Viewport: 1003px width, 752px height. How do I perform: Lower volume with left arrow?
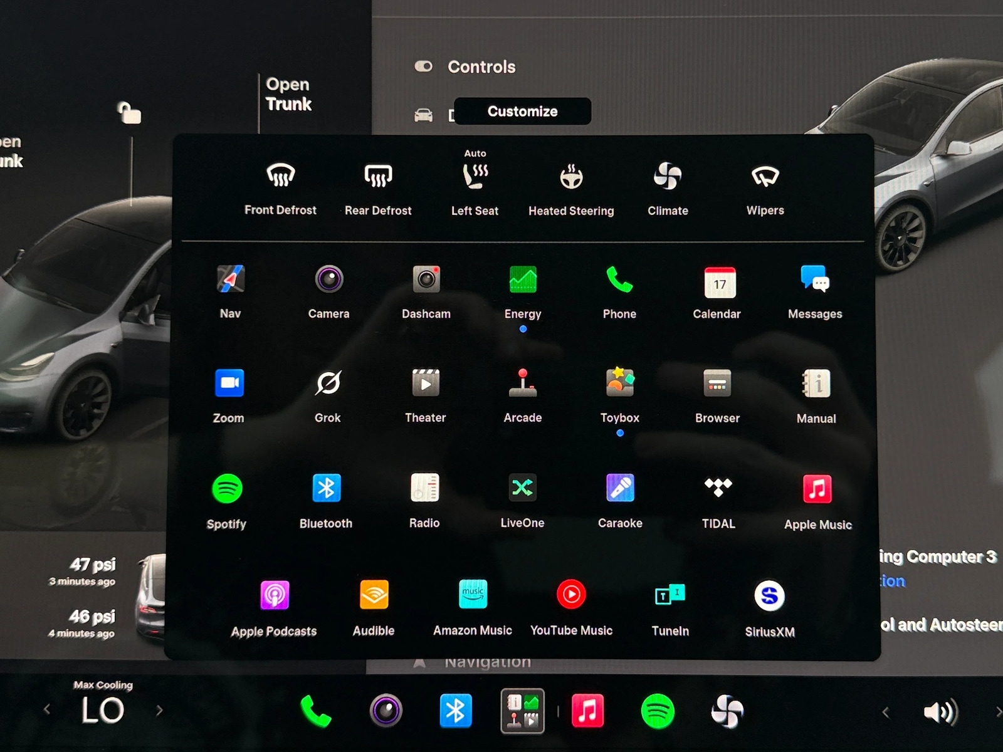click(885, 712)
